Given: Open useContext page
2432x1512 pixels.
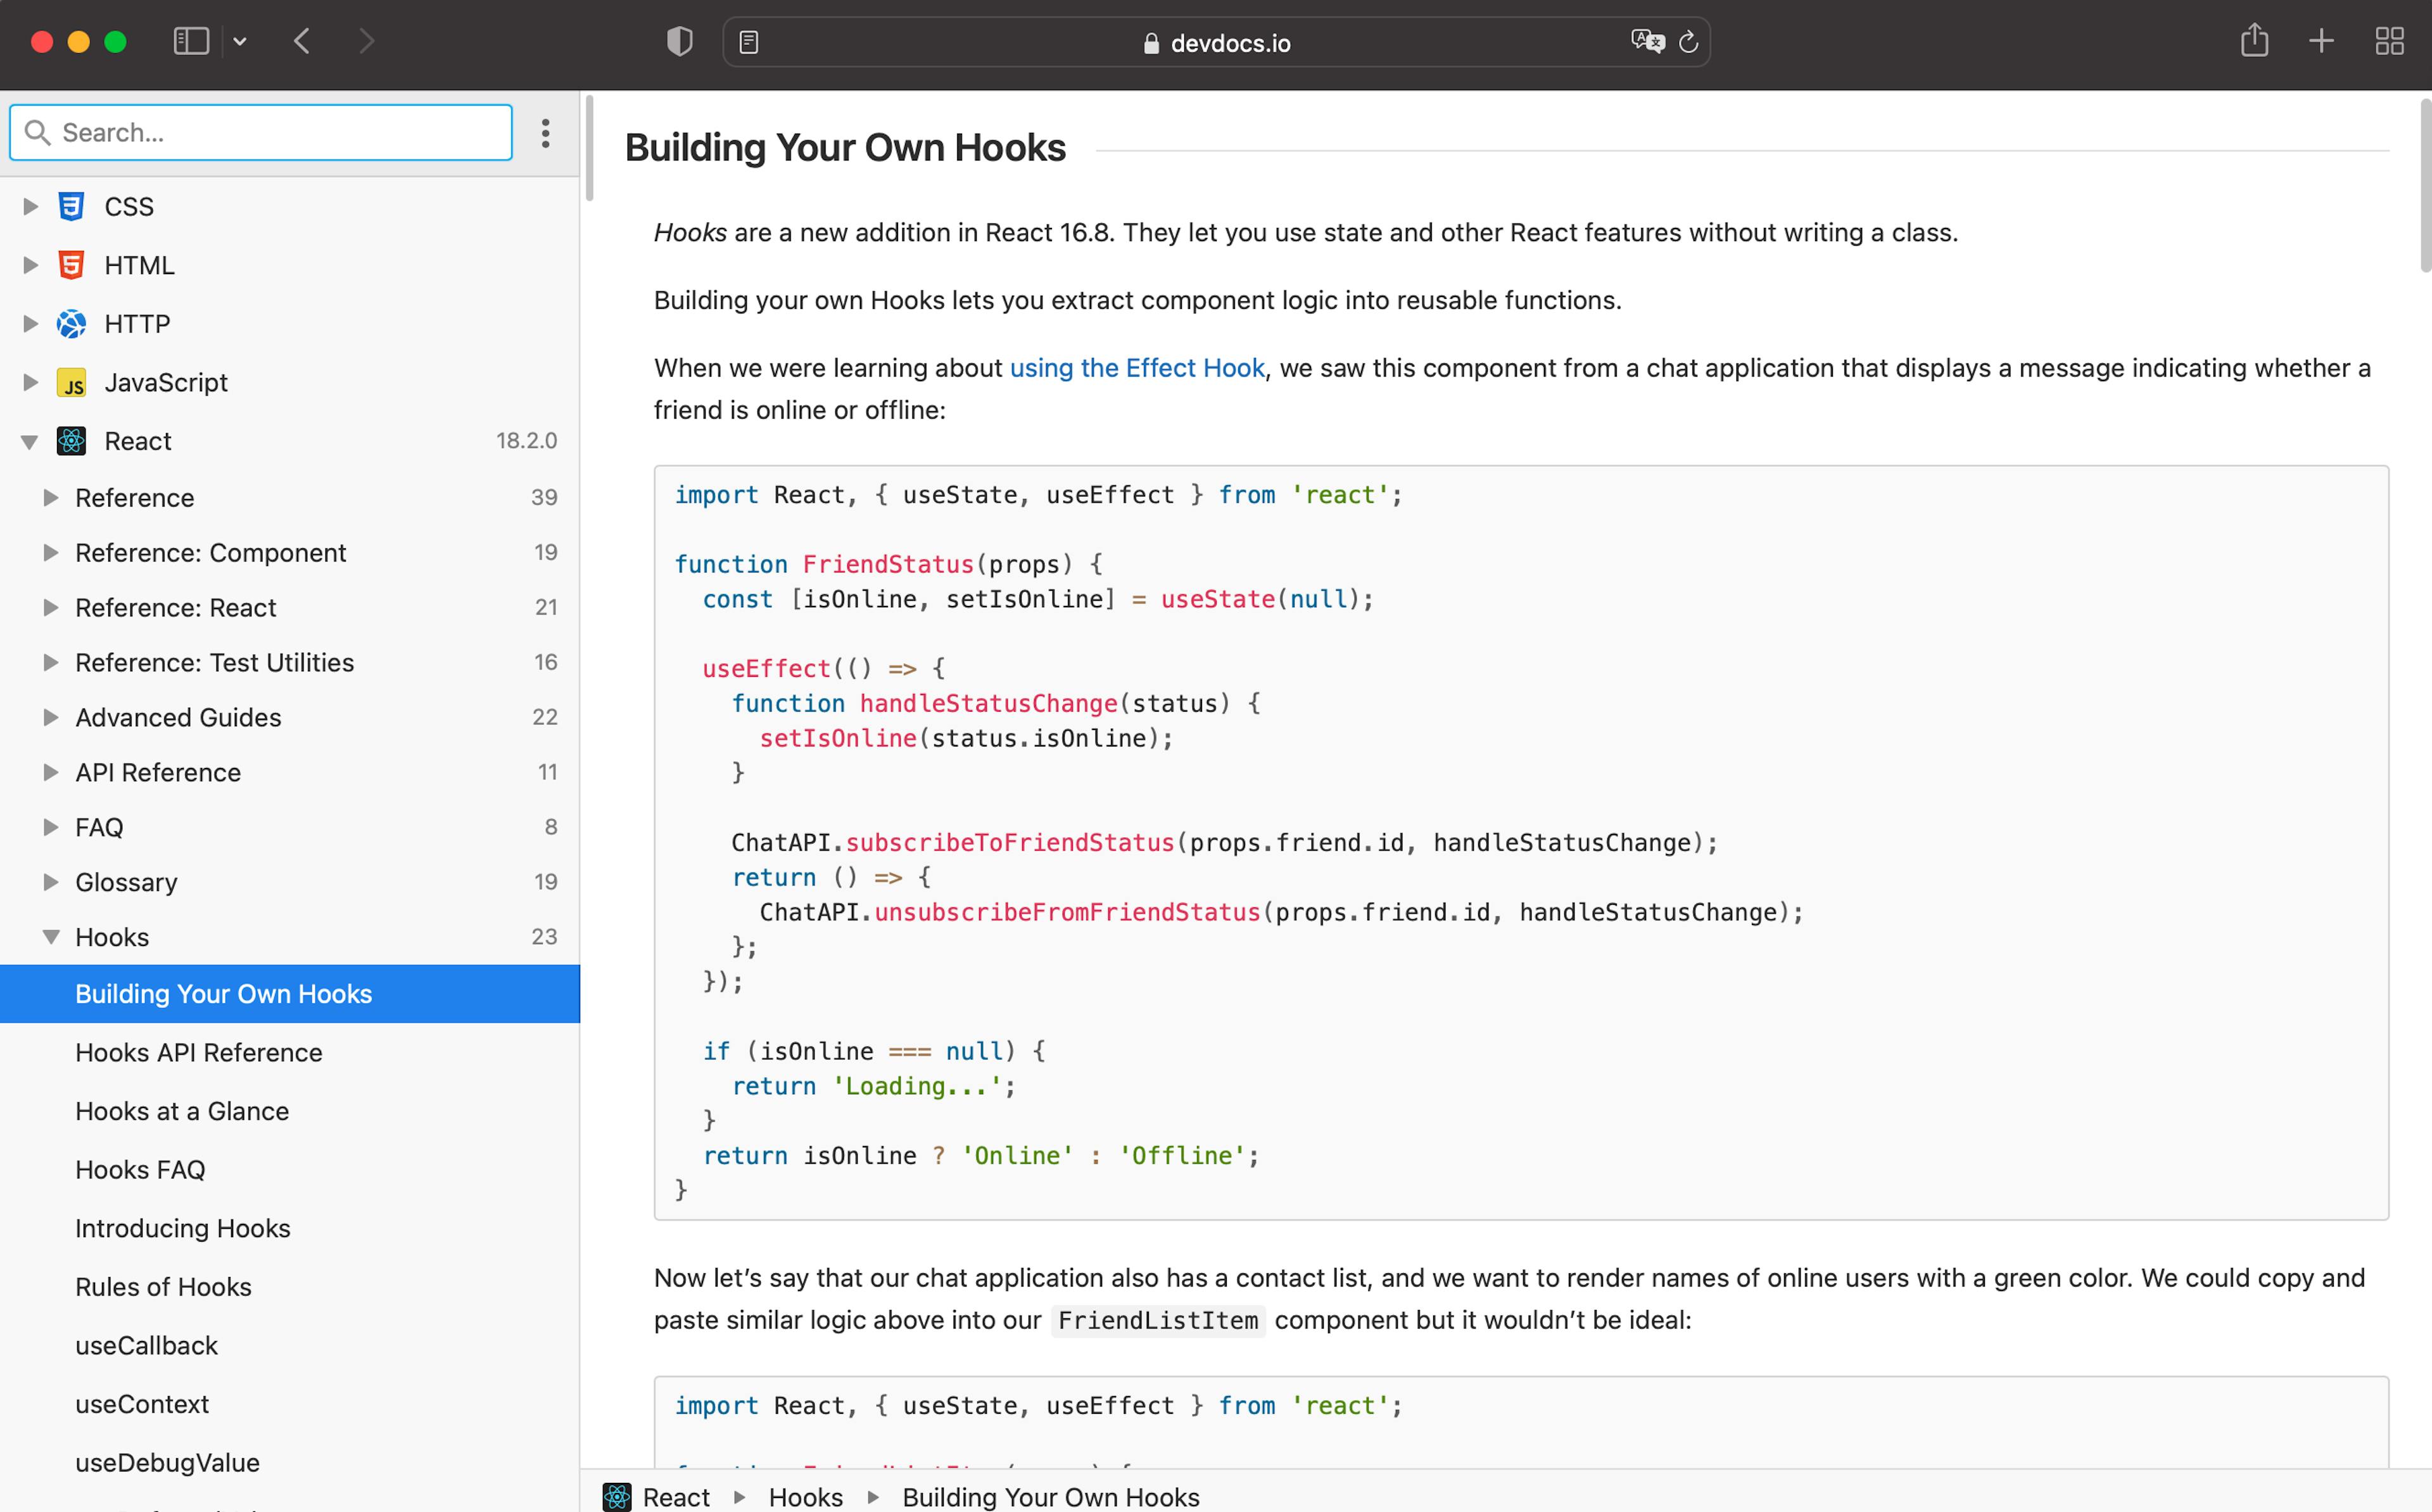Looking at the screenshot, I should [142, 1404].
